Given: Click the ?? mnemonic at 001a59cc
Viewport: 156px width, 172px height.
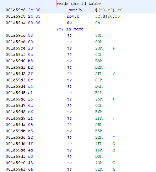Looking at the screenshot, I should point(69,36).
